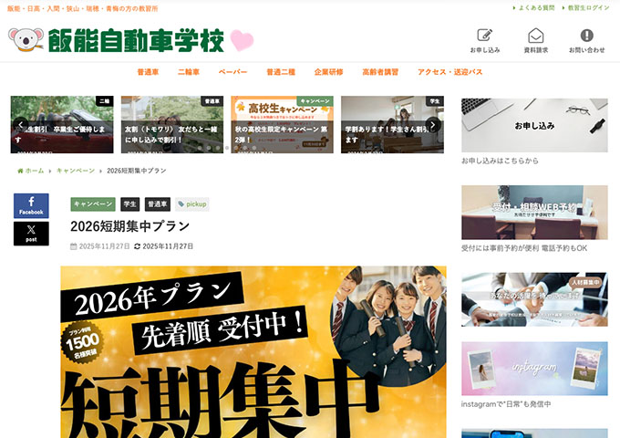Screen dimensions: 620x438
Task: Open アクセス・送迎バス menu item
Action: coord(450,72)
